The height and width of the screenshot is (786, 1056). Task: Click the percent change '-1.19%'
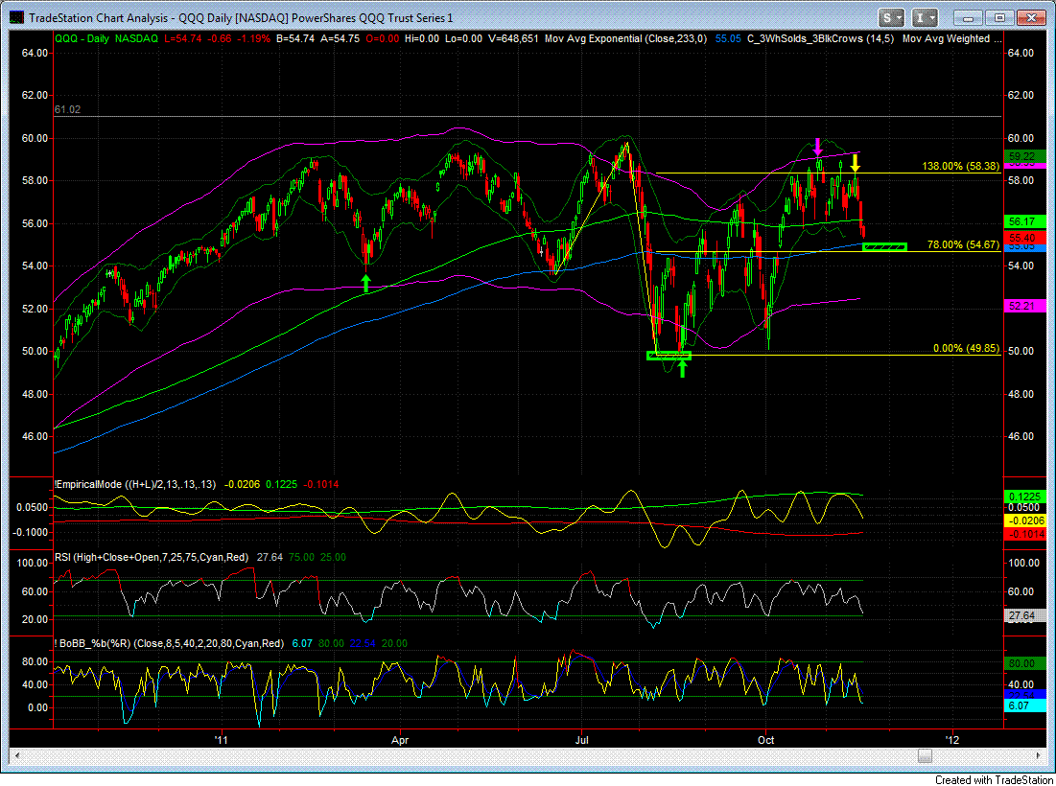(x=254, y=39)
